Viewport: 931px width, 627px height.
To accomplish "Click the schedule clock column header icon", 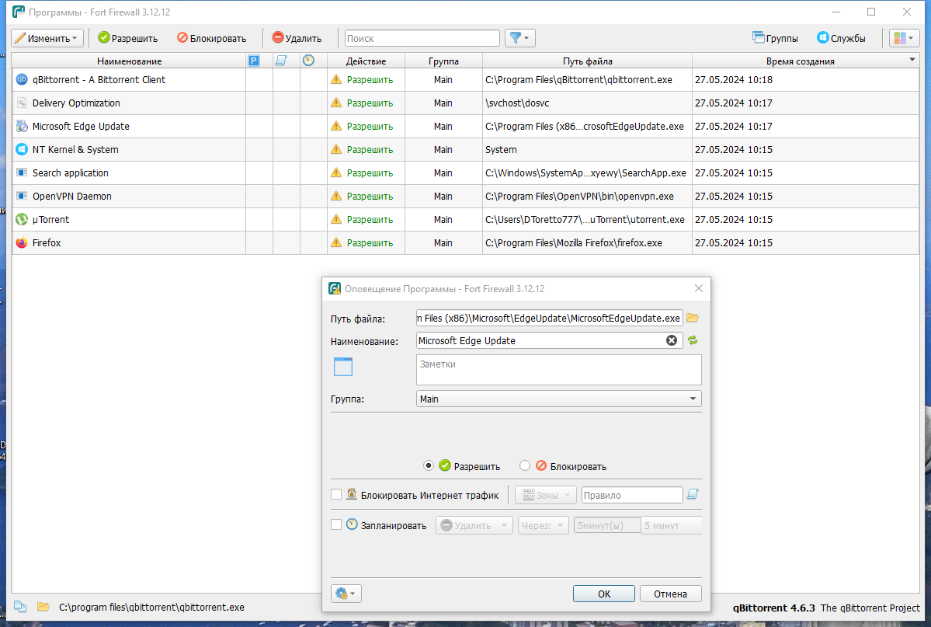I will coord(308,61).
